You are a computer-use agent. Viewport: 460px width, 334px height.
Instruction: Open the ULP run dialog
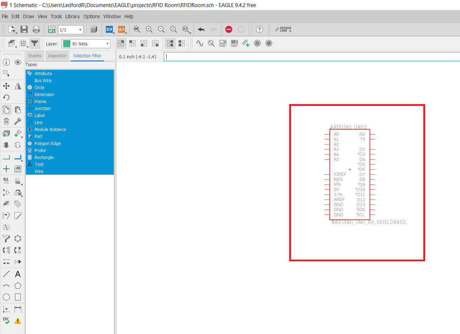122,29
